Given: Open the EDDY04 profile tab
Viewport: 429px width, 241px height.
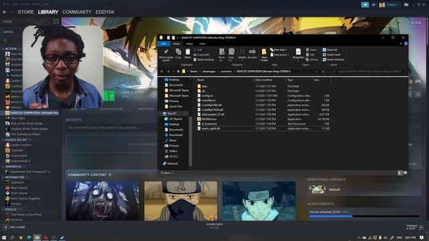Looking at the screenshot, I should tap(105, 12).
